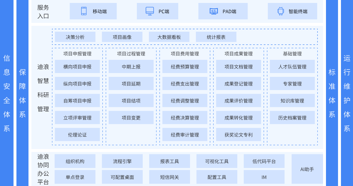Click the Android robot icon beside 智能终端

(x=280, y=11)
